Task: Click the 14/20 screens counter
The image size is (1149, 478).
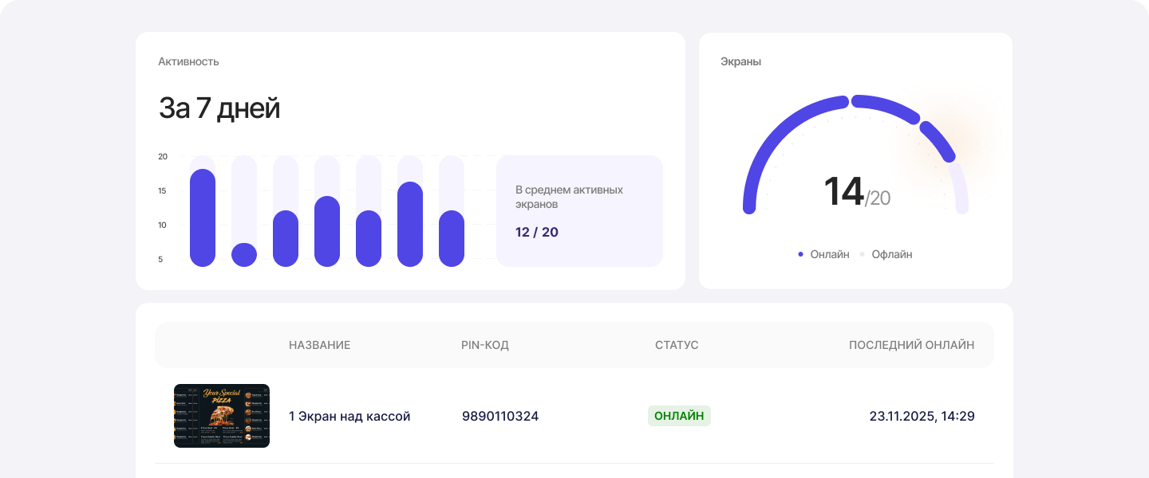Action: point(856,192)
